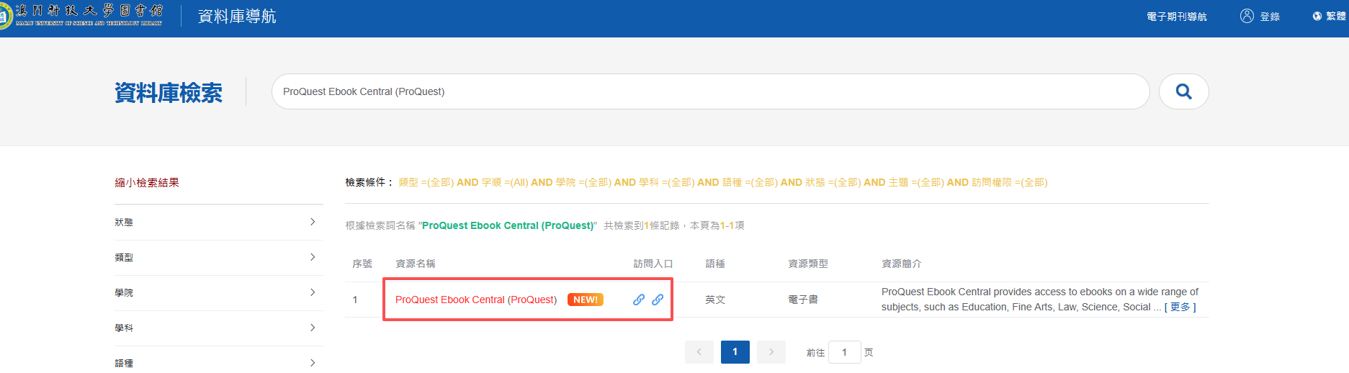Expand the 學院 filter

[x=312, y=292]
